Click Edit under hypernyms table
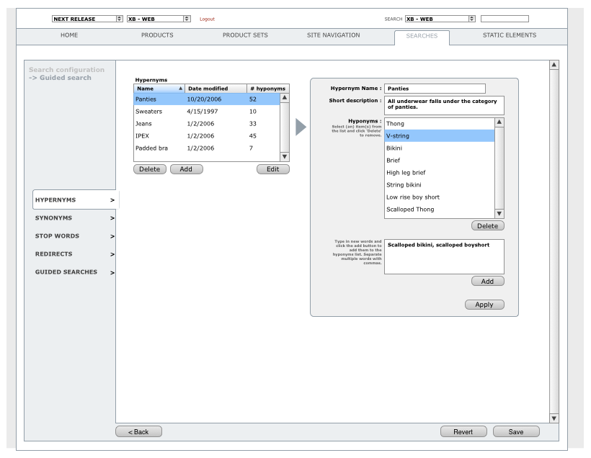Image resolution: width=591 pixels, height=458 pixels. [272, 169]
